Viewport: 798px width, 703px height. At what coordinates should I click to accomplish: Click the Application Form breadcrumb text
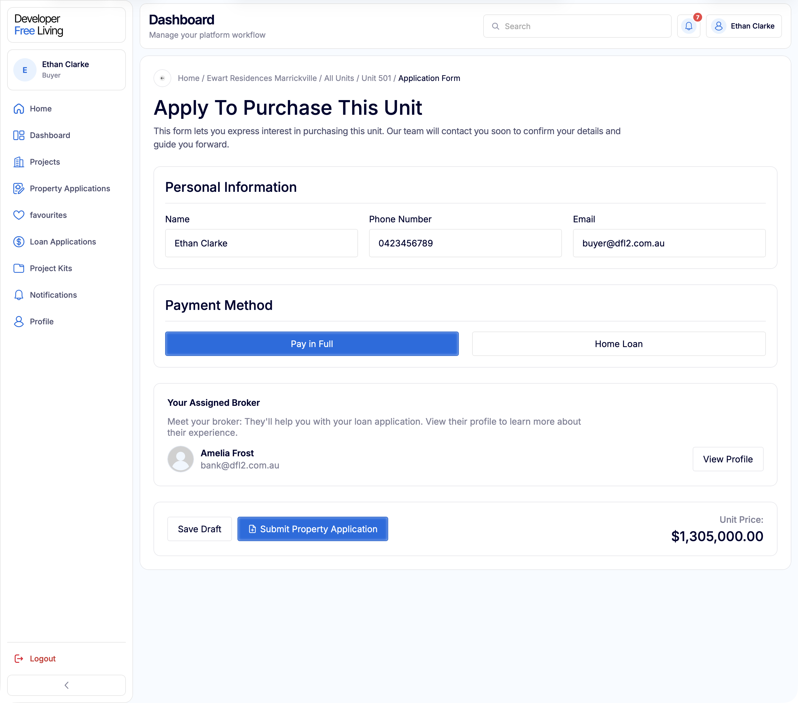click(x=429, y=78)
